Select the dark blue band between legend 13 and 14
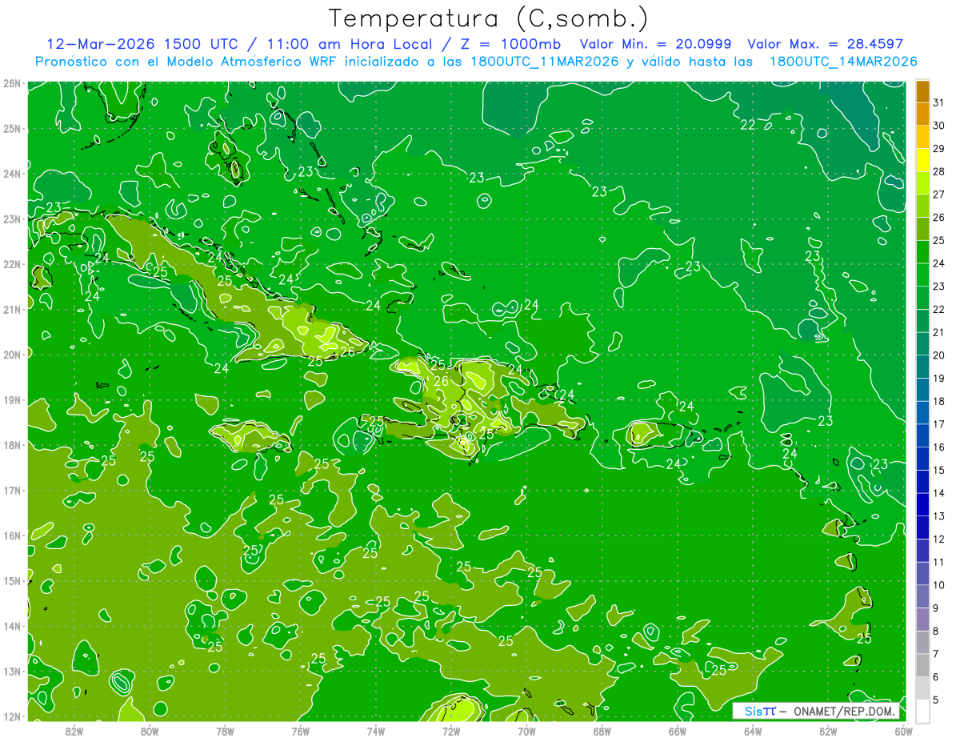Image resolution: width=960 pixels, height=742 pixels. (x=922, y=504)
